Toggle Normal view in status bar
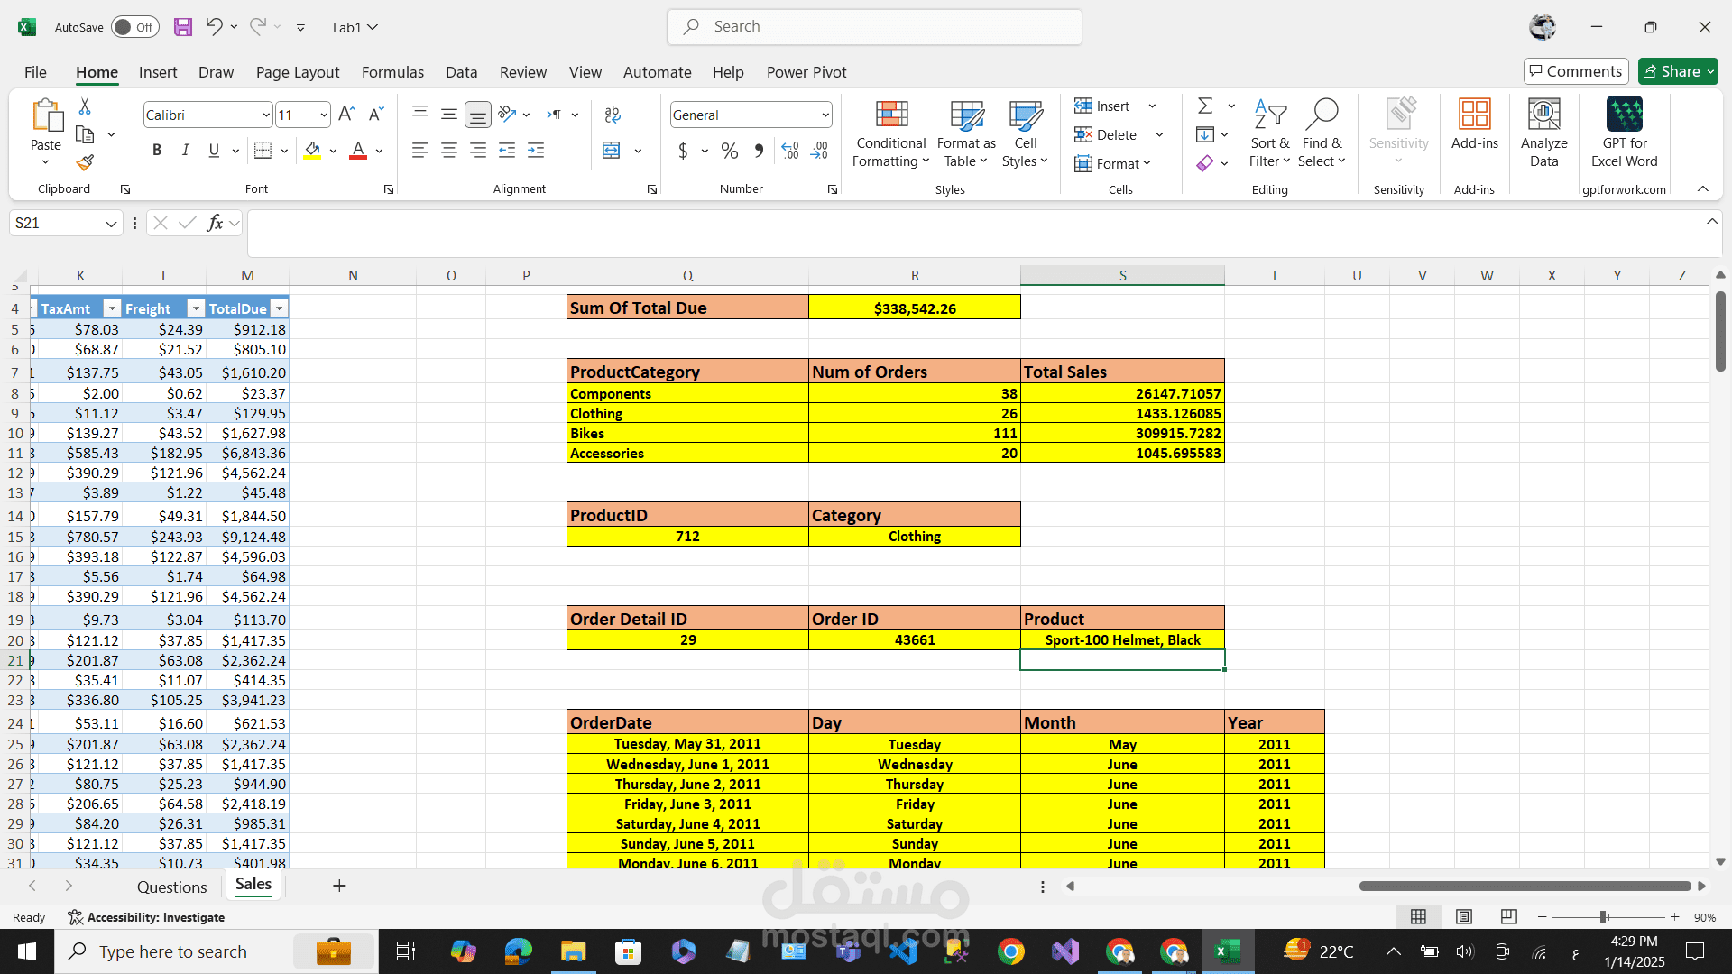 [x=1419, y=917]
